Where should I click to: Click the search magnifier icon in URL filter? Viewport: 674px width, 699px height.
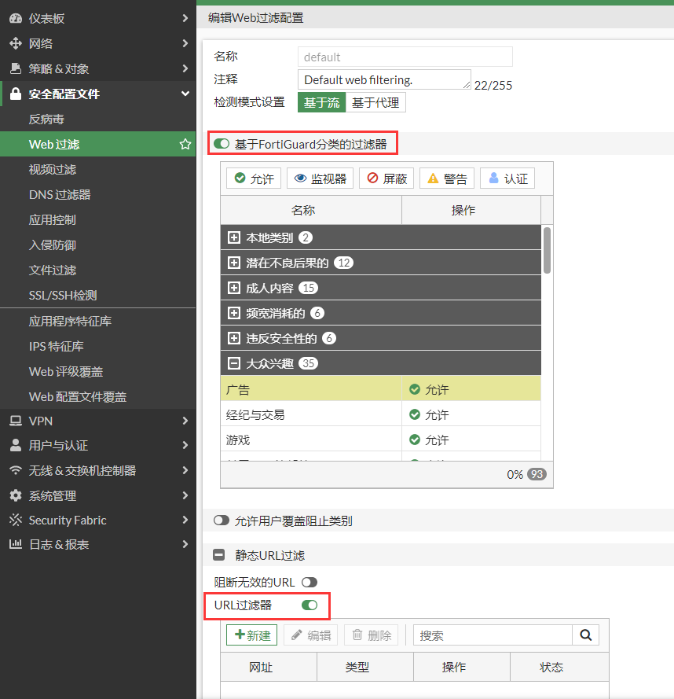click(585, 635)
